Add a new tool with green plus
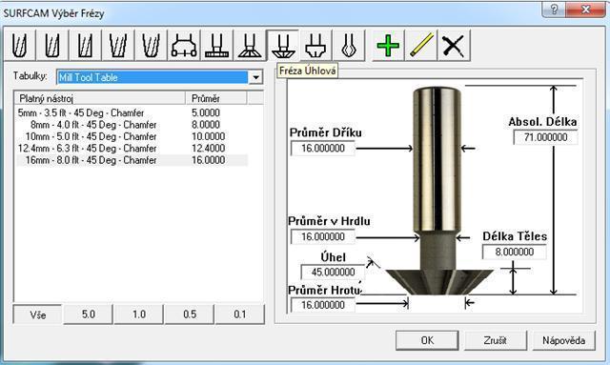 click(x=388, y=45)
